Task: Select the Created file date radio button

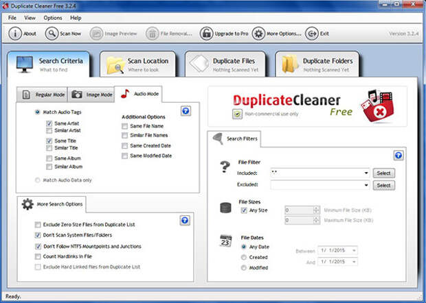Action: point(244,257)
